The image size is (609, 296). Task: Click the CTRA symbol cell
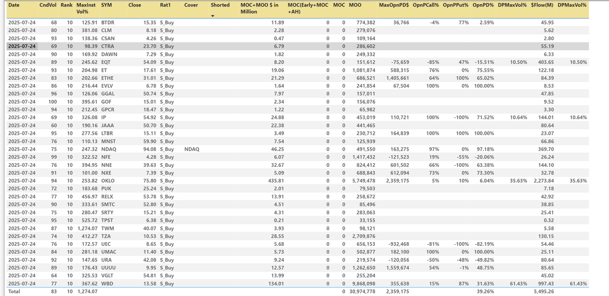108,46
